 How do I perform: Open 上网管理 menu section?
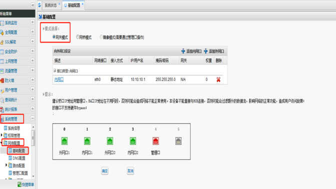pyautogui.click(x=11, y=61)
